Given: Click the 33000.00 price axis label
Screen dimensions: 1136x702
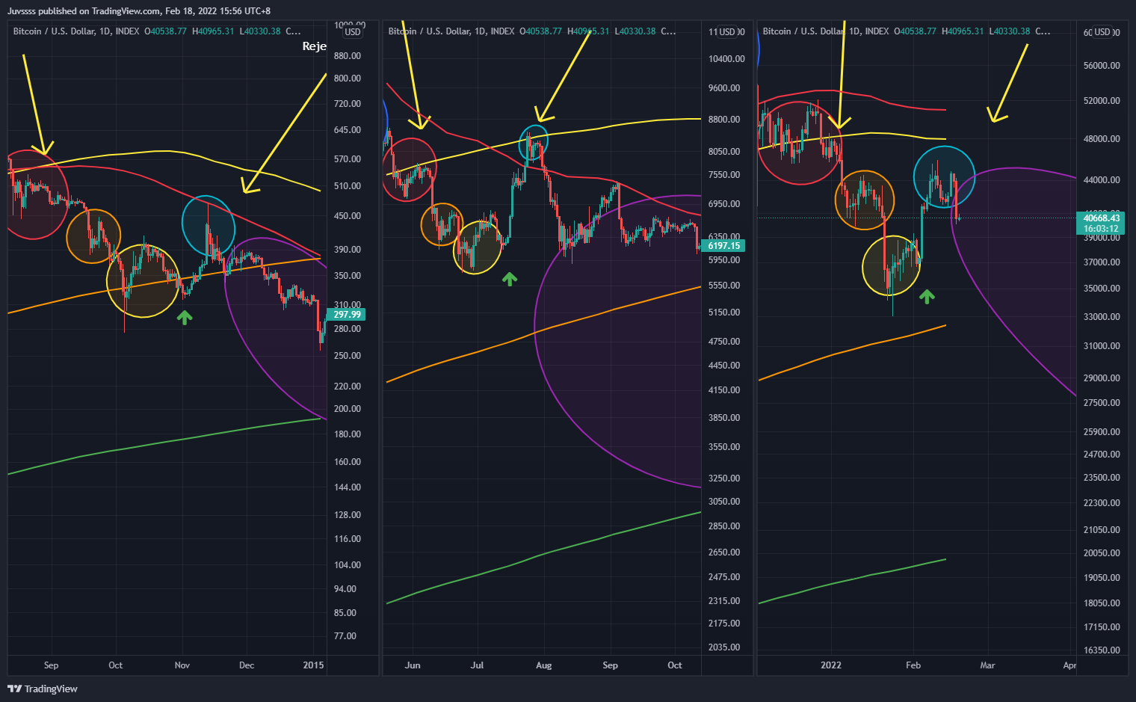Looking at the screenshot, I should click(1102, 317).
